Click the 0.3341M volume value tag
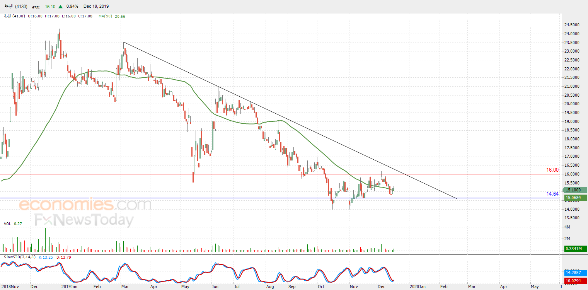This screenshot has height=290, width=588. pyautogui.click(x=574, y=249)
